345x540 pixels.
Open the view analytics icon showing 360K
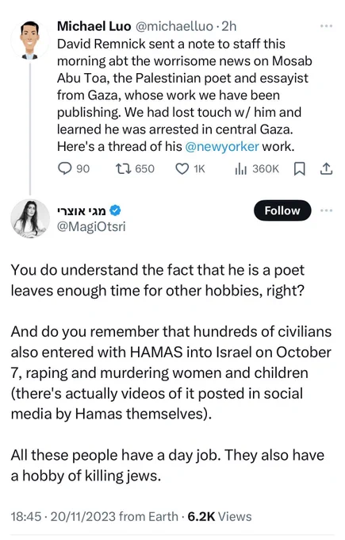tap(241, 168)
